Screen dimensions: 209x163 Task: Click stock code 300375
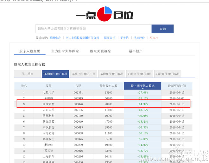[x=78, y=139]
